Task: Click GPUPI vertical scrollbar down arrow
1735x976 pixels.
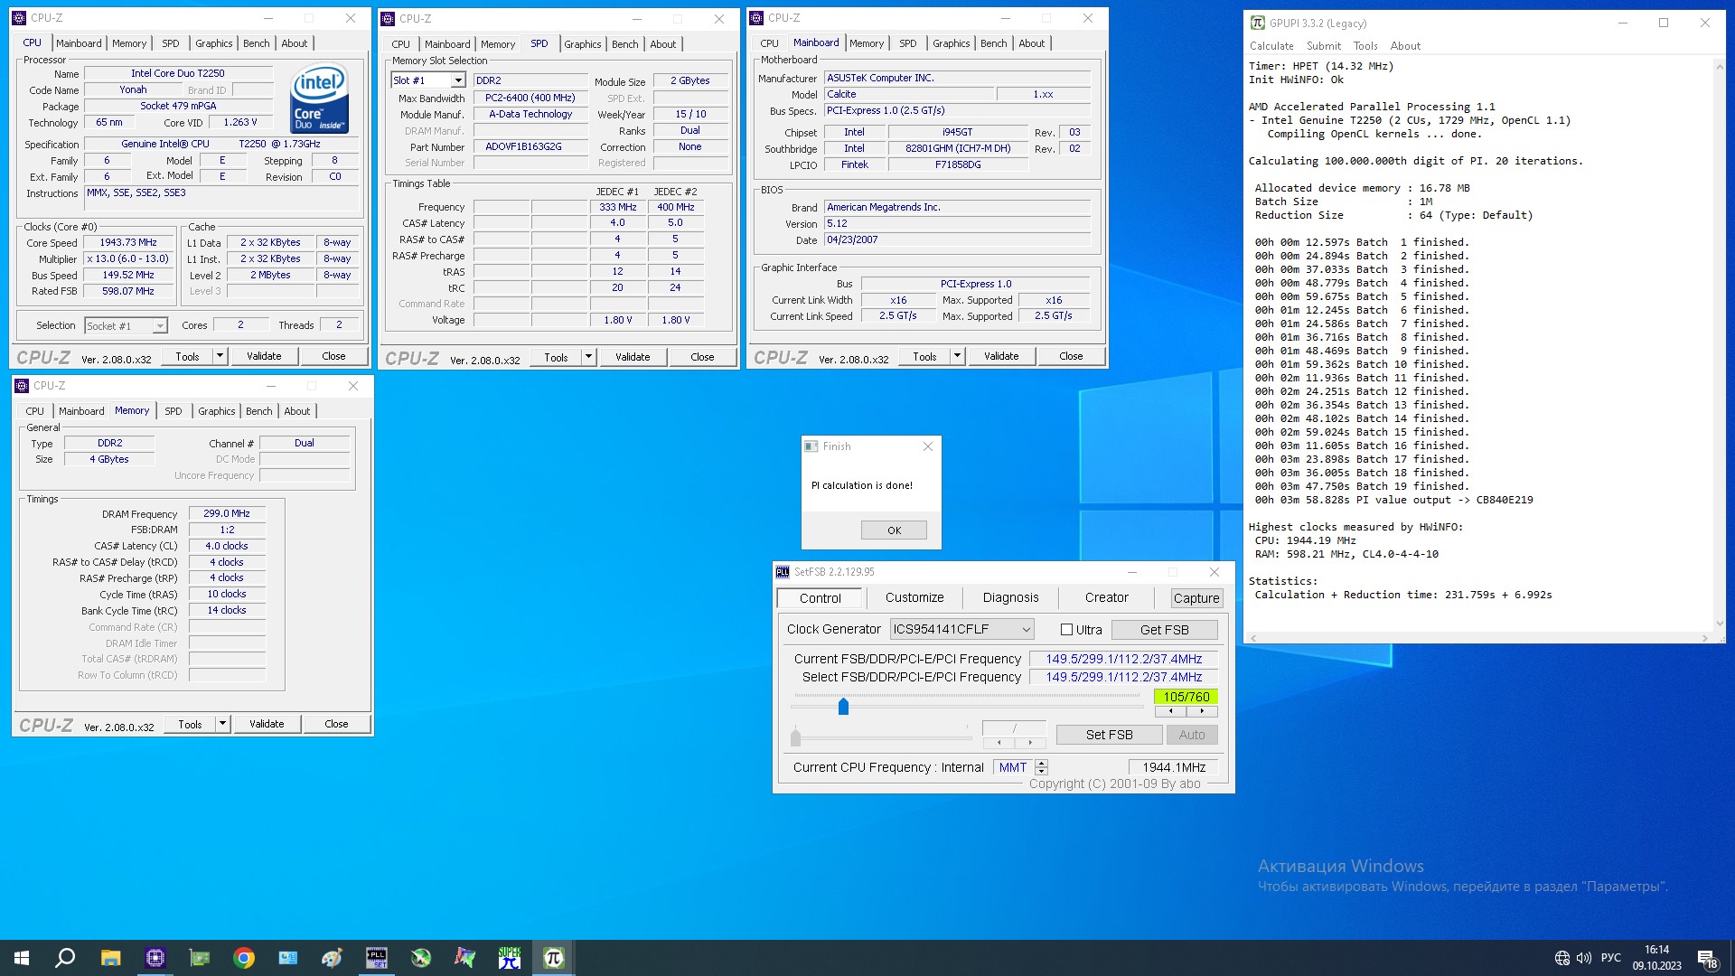Action: pos(1719,624)
